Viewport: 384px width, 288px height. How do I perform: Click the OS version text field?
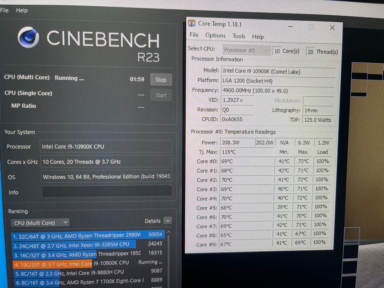(x=106, y=177)
